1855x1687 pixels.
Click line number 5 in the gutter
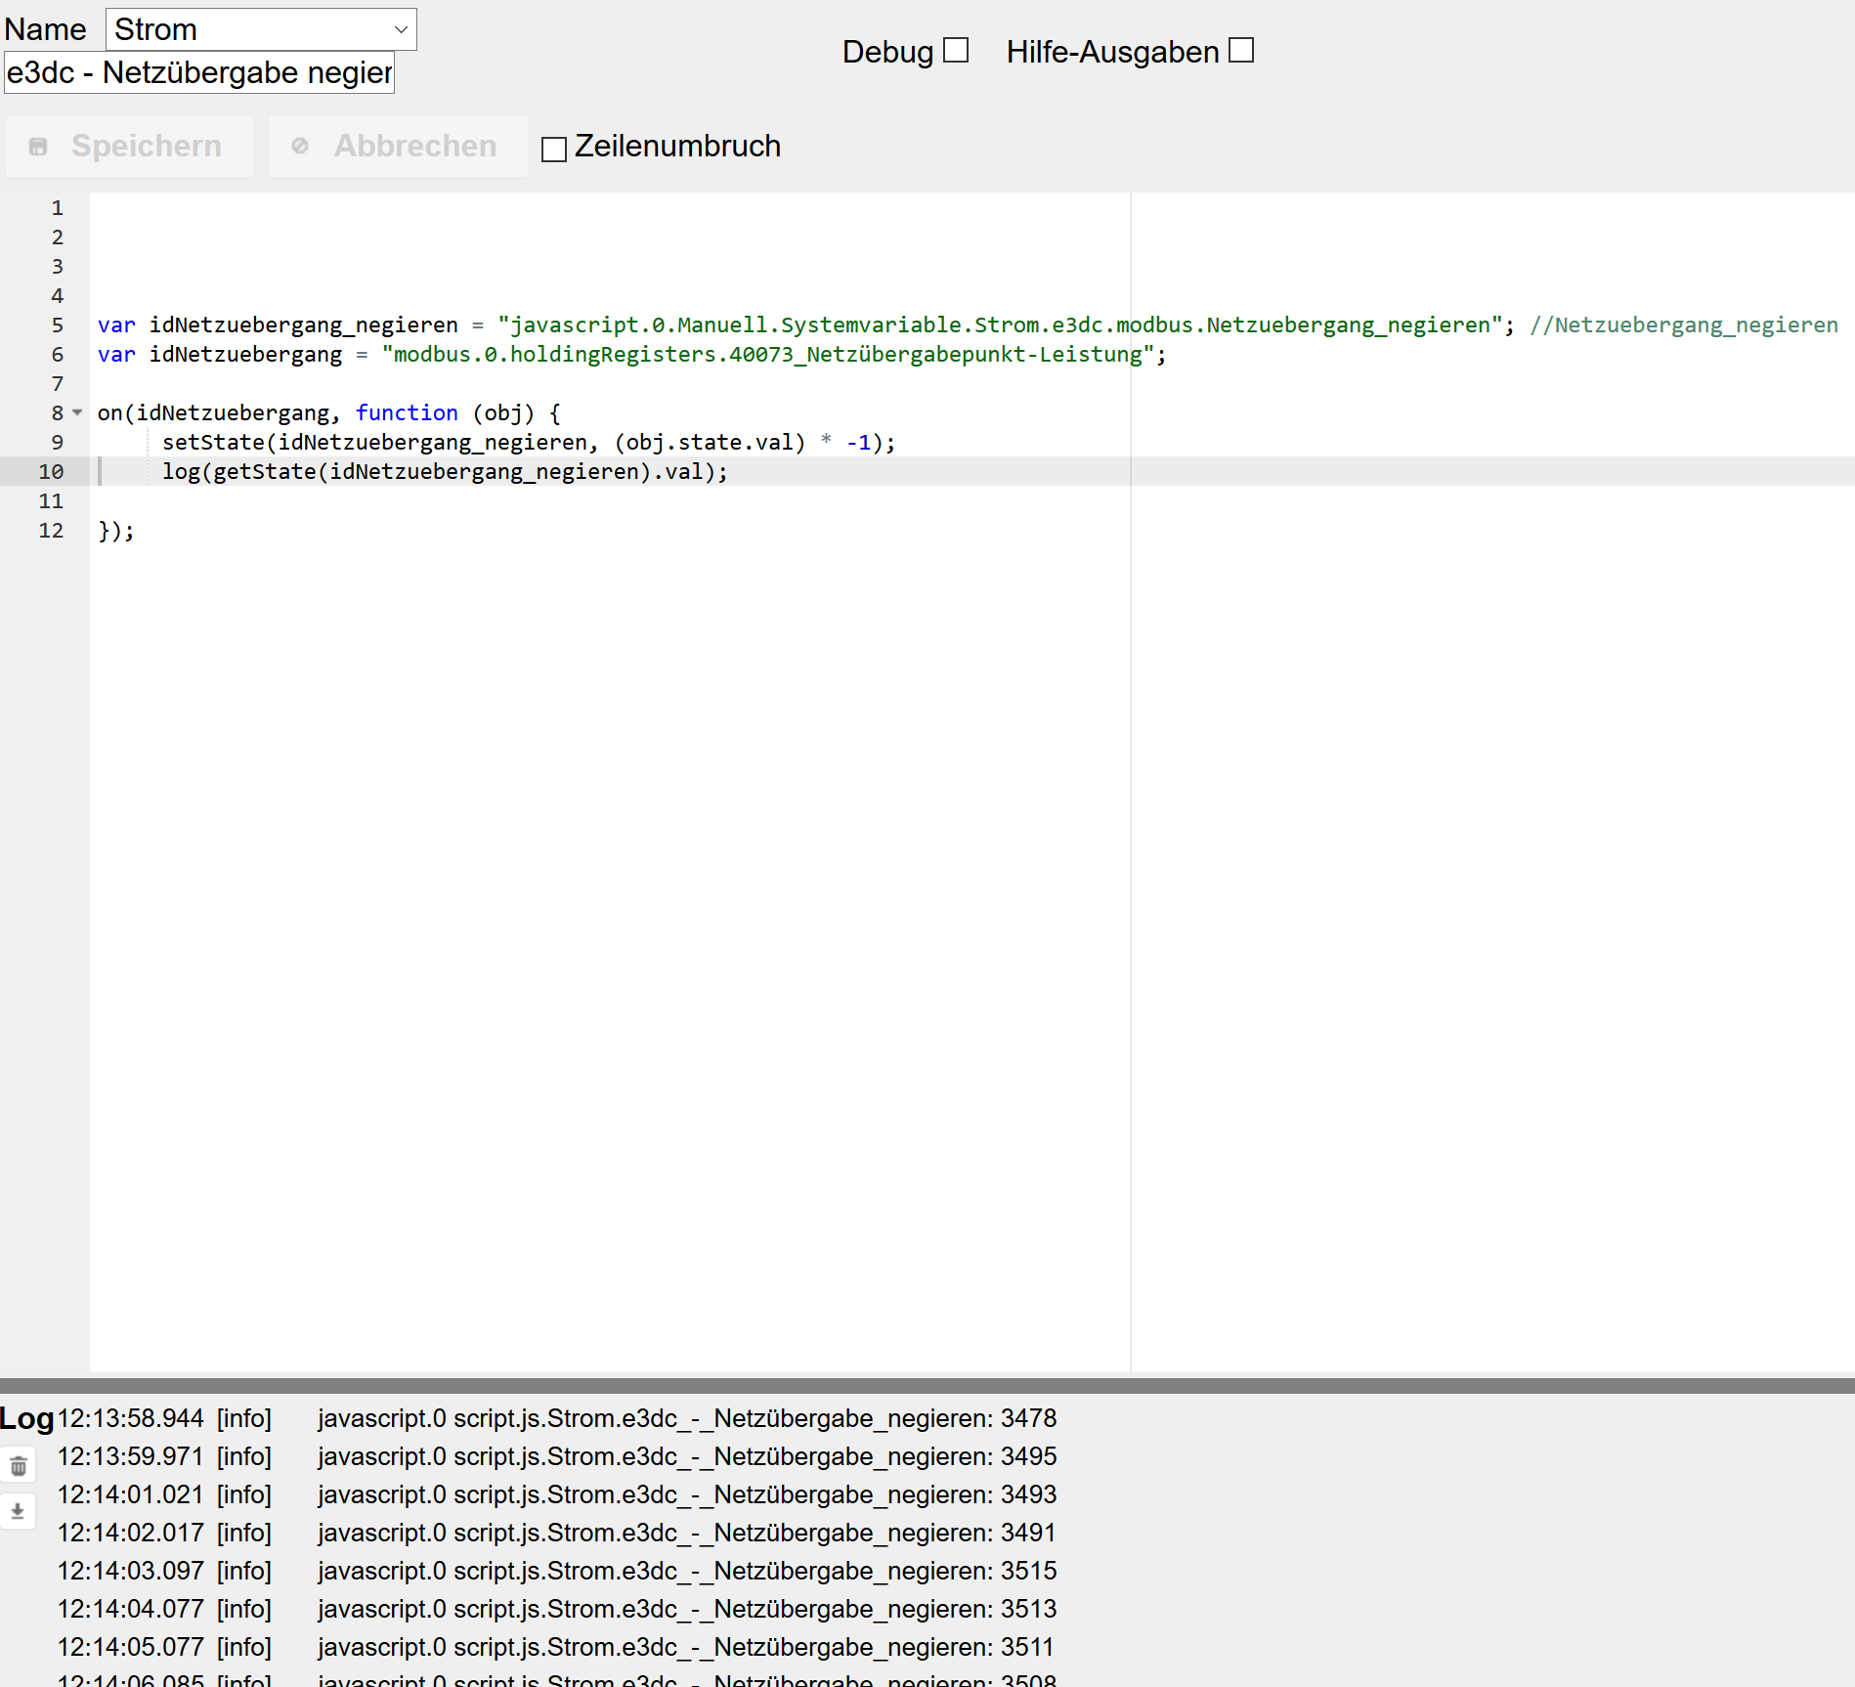tap(58, 324)
